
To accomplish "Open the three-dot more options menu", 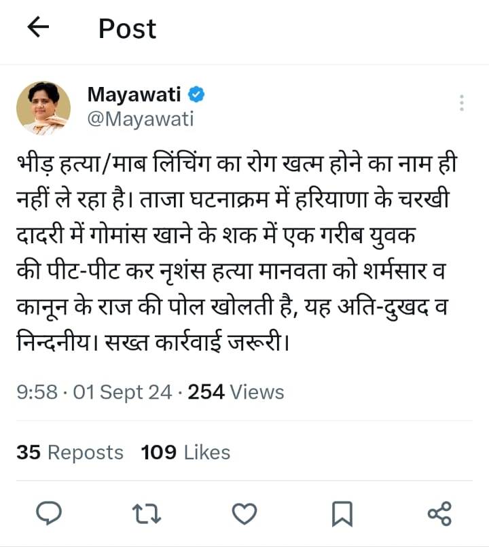I will 462,103.
